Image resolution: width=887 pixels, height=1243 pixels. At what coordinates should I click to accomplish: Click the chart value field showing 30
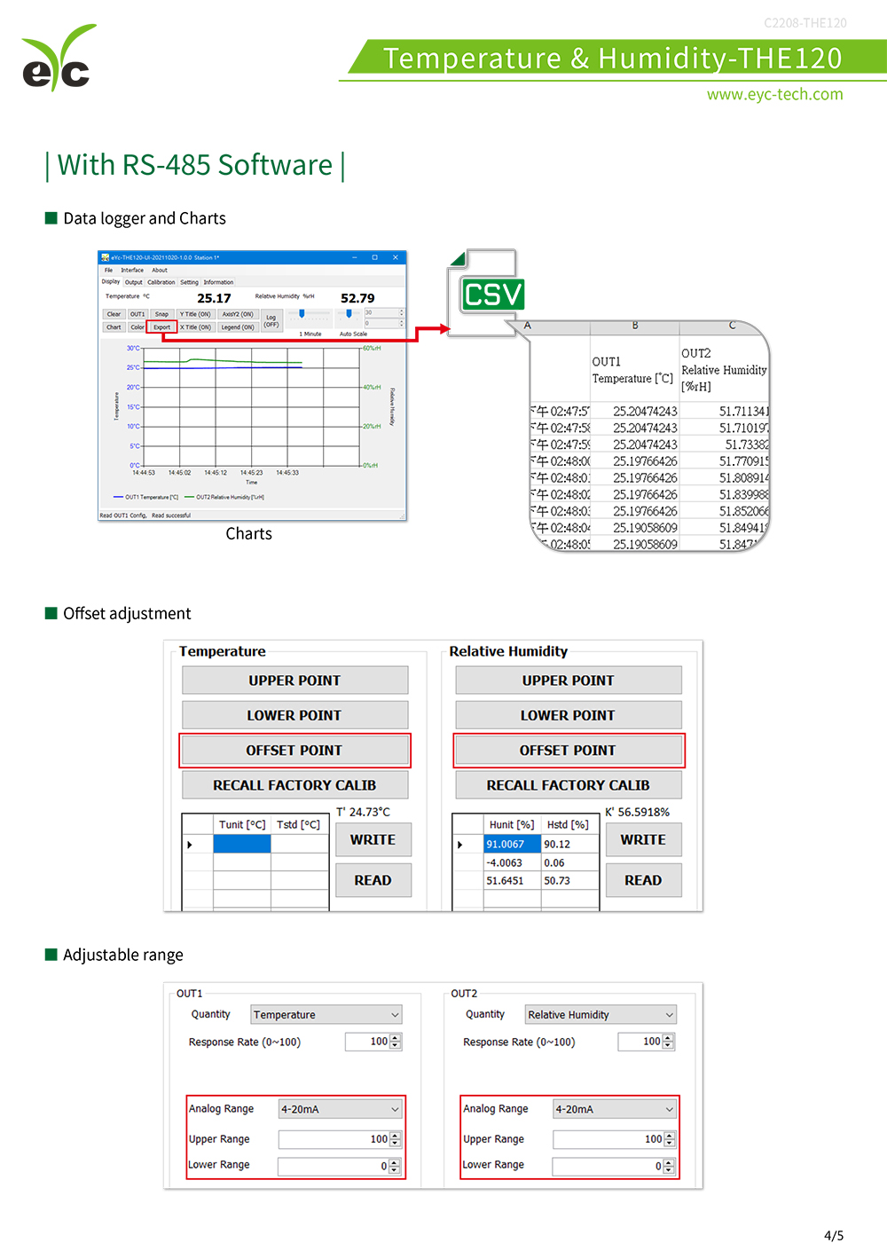click(384, 312)
